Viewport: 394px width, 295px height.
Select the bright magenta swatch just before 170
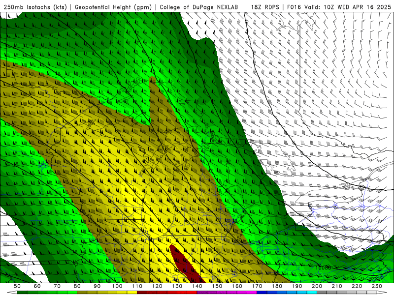252,293
